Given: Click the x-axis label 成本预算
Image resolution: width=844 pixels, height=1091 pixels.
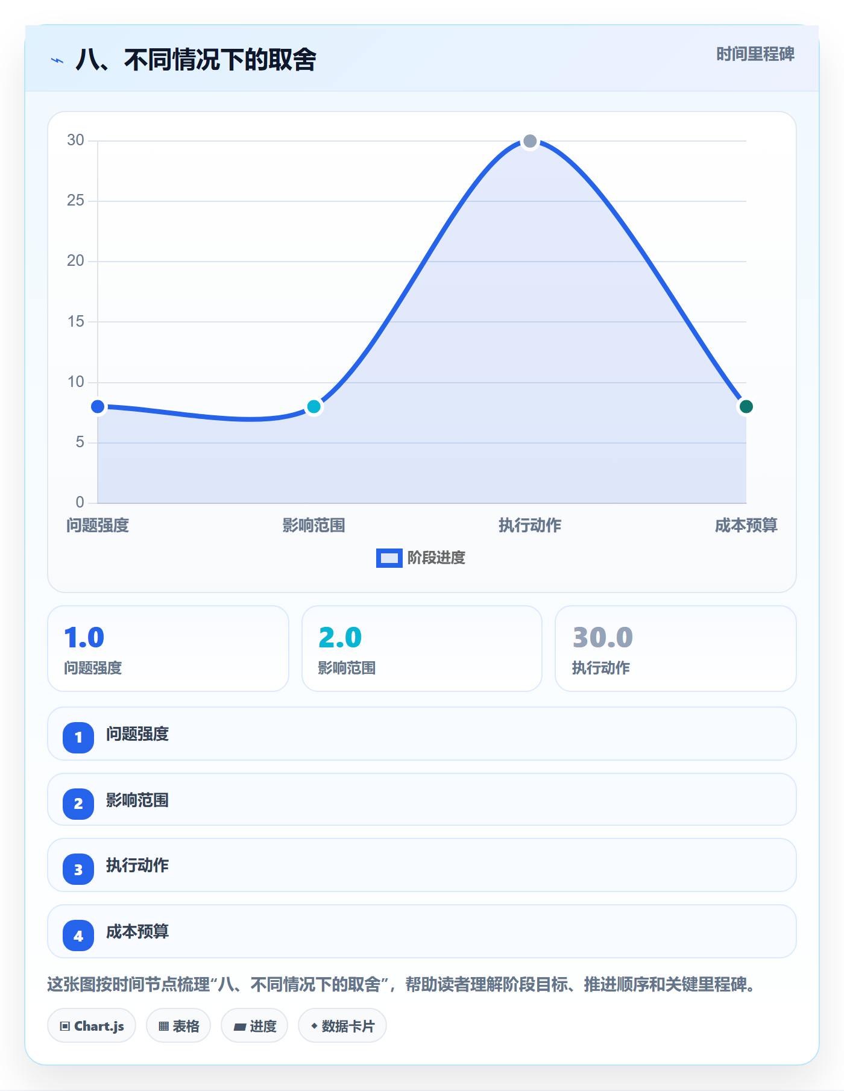Looking at the screenshot, I should coord(746,526).
